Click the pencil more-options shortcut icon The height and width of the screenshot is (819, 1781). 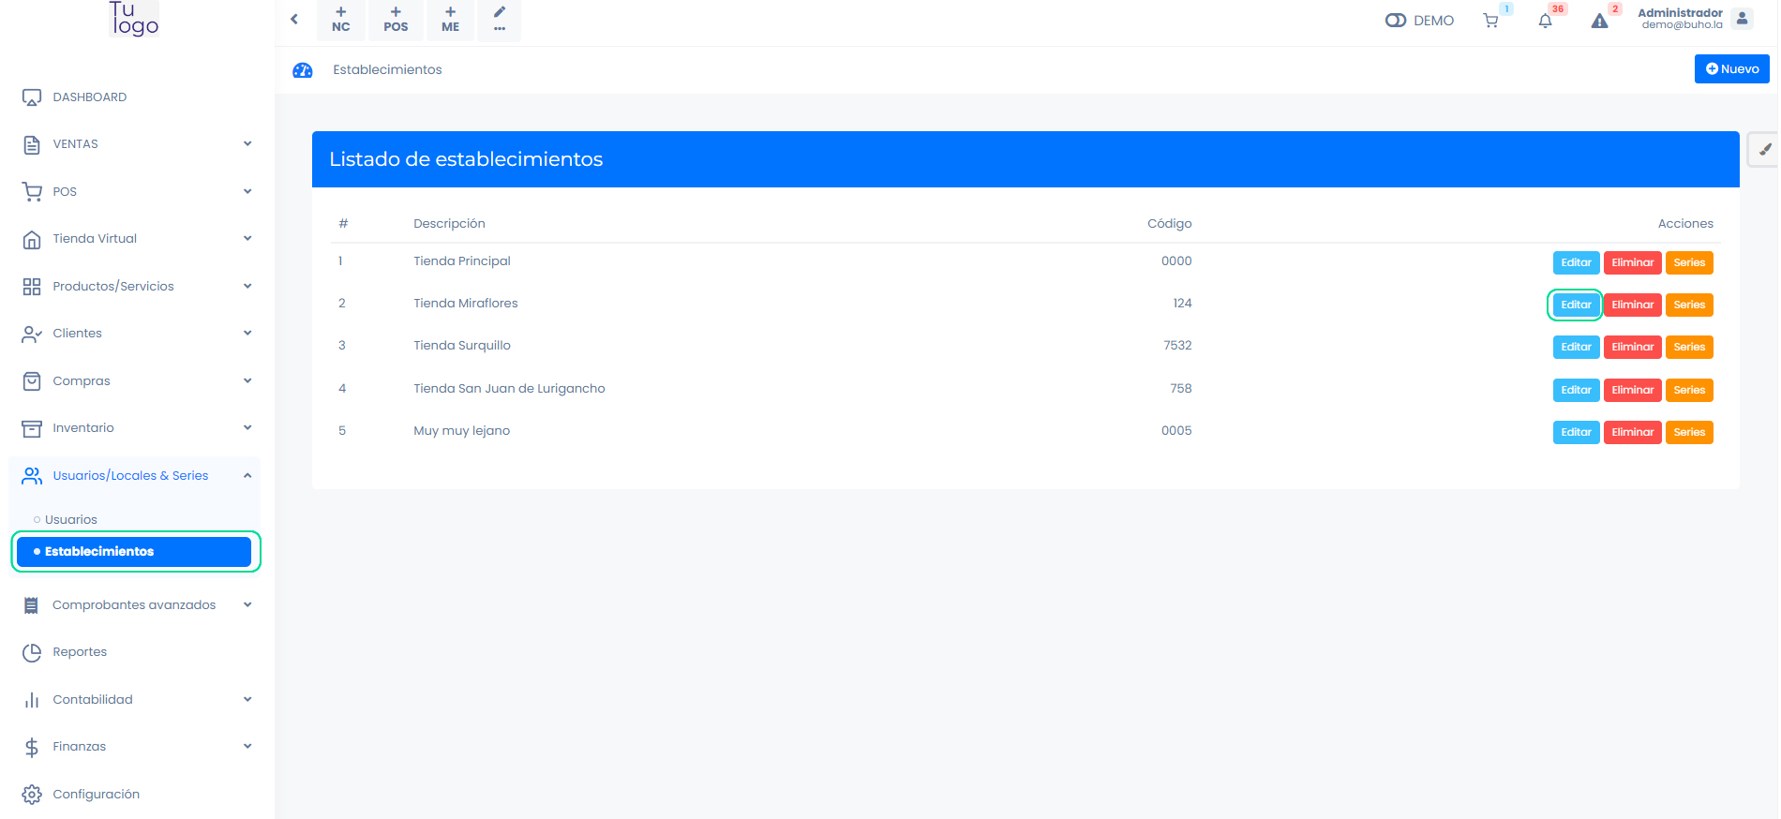[500, 19]
